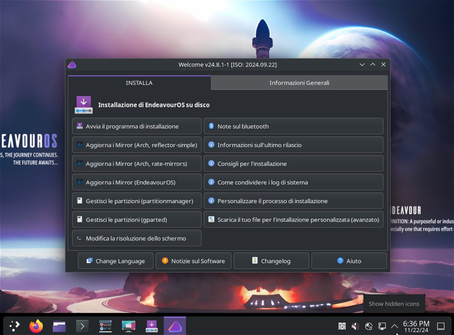454x335 pixels.
Task: Open Gestisci le partizioni (gparted)
Action: tap(137, 219)
